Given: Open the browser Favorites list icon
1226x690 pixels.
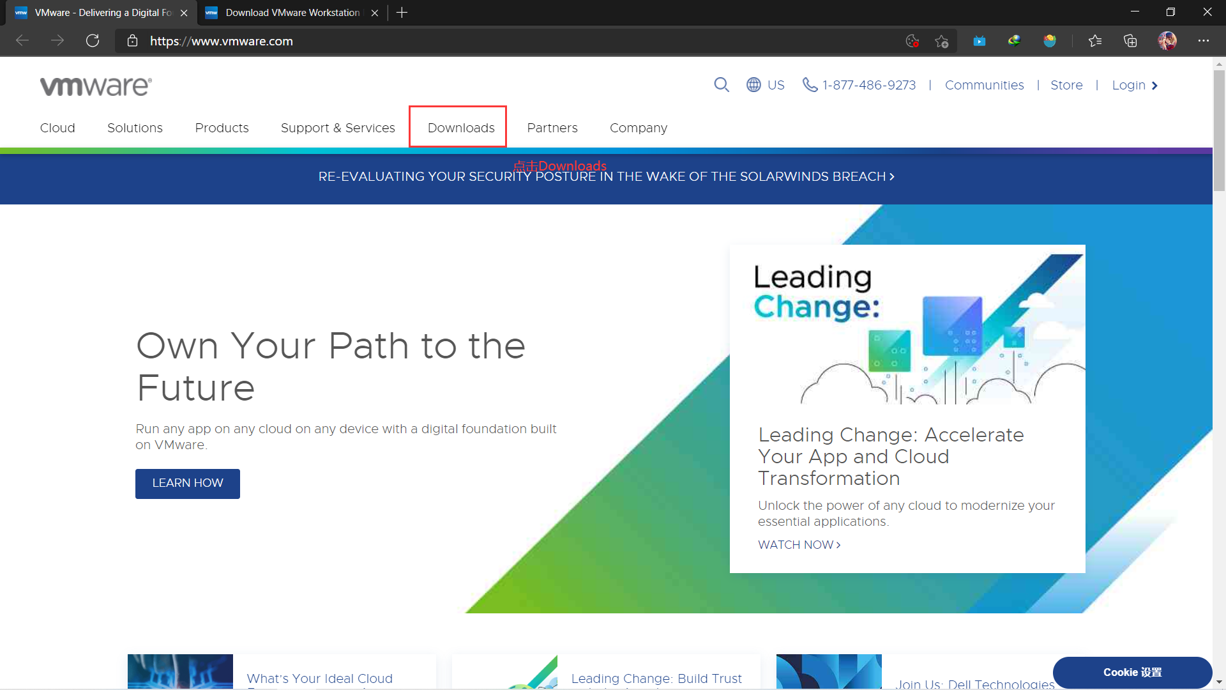Looking at the screenshot, I should coord(1095,41).
